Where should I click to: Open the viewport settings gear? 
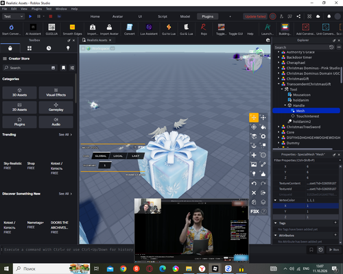click(x=268, y=40)
